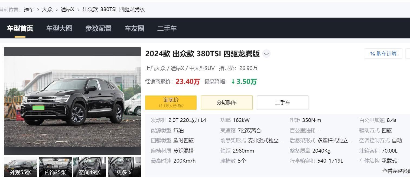Expand the model version dropdown chevron

click(x=266, y=54)
